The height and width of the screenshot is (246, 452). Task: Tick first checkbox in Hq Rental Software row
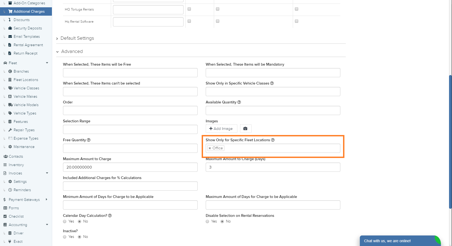pos(189,21)
